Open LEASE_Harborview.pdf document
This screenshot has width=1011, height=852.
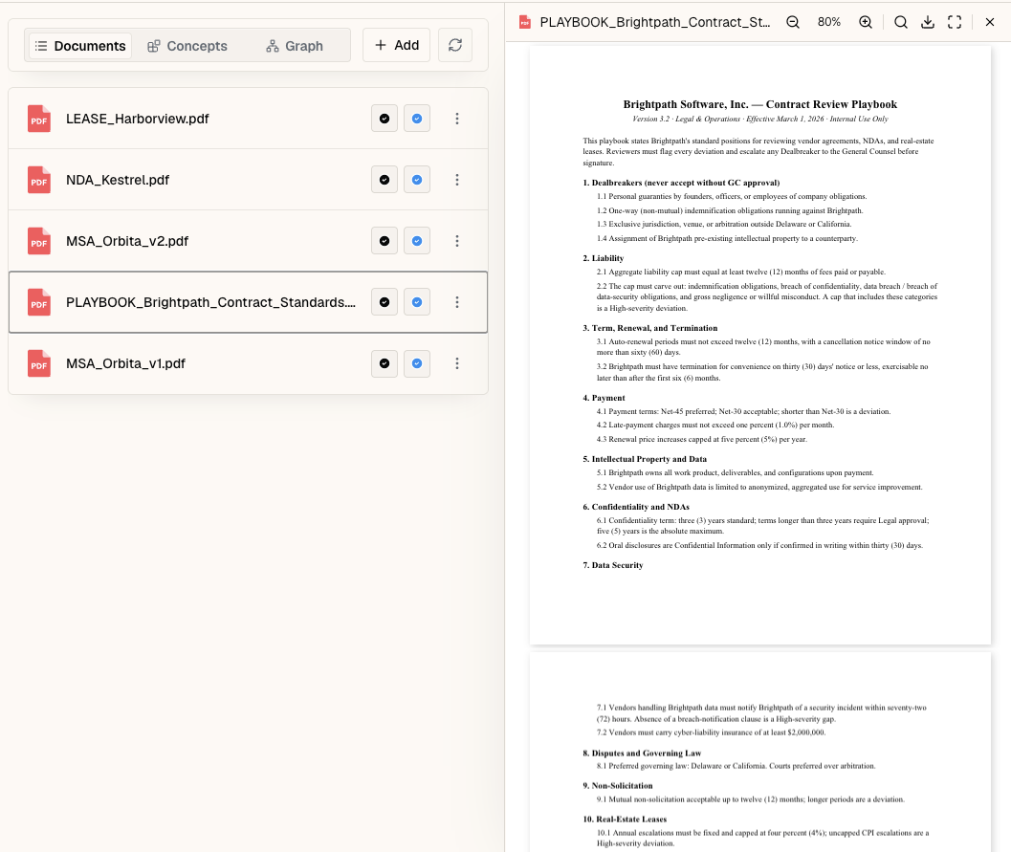(249, 119)
